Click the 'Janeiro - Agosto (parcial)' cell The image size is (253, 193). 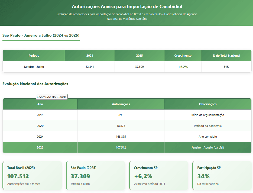(x=208, y=147)
